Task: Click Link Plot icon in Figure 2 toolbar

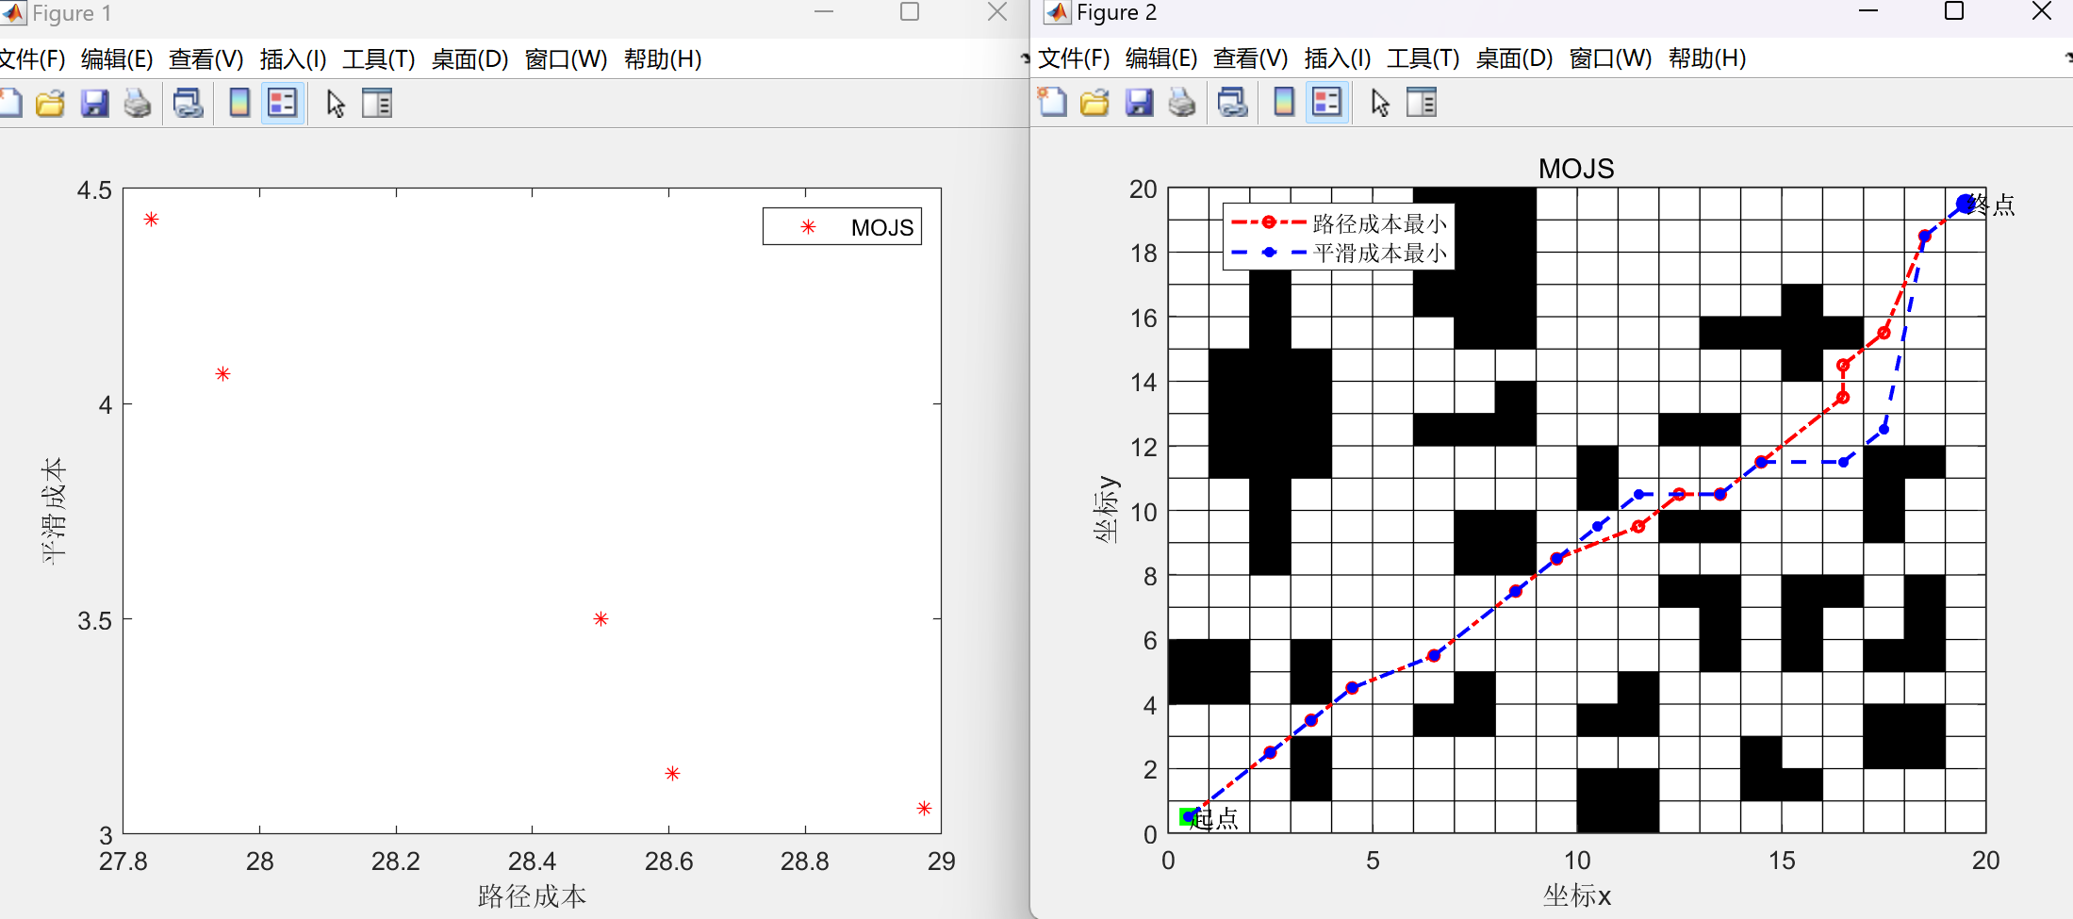Action: pyautogui.click(x=1232, y=102)
